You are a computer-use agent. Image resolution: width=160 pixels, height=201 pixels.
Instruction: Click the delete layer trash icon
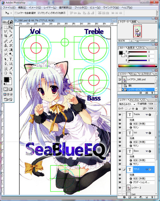(152, 197)
